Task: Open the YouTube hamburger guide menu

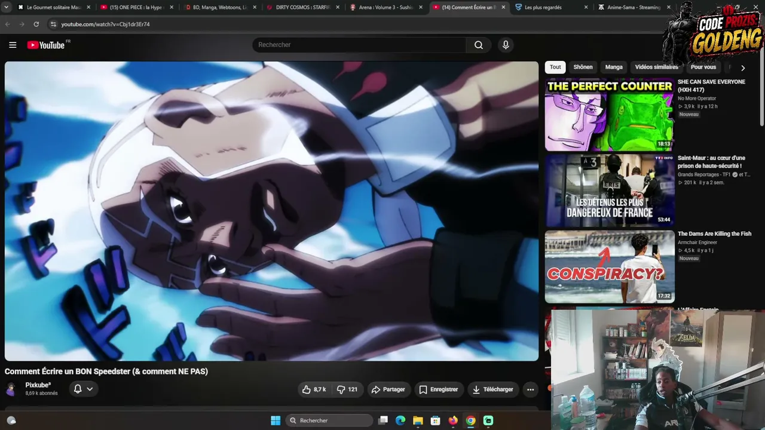Action: coord(13,45)
